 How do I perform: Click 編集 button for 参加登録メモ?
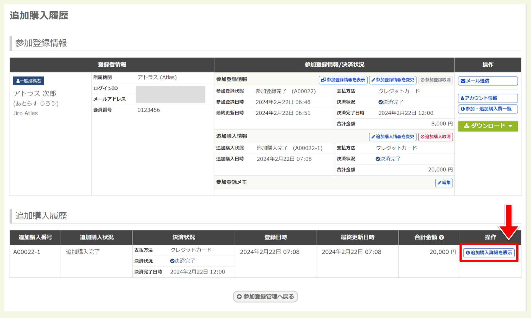tap(444, 183)
